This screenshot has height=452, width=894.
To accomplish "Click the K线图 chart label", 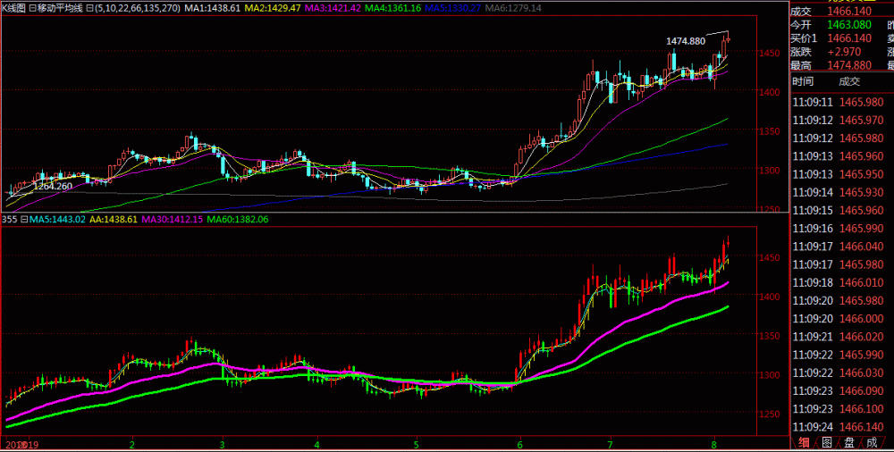I will 13,7.
